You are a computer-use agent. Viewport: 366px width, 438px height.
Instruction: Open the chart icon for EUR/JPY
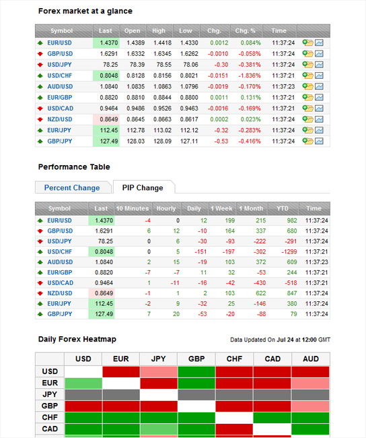(x=319, y=130)
